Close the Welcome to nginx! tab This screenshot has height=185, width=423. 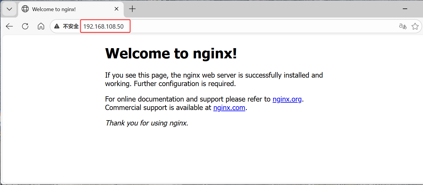(x=116, y=9)
